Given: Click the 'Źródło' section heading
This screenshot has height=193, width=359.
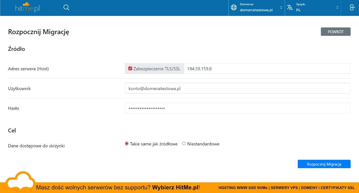Looking at the screenshot, I should tap(16, 49).
